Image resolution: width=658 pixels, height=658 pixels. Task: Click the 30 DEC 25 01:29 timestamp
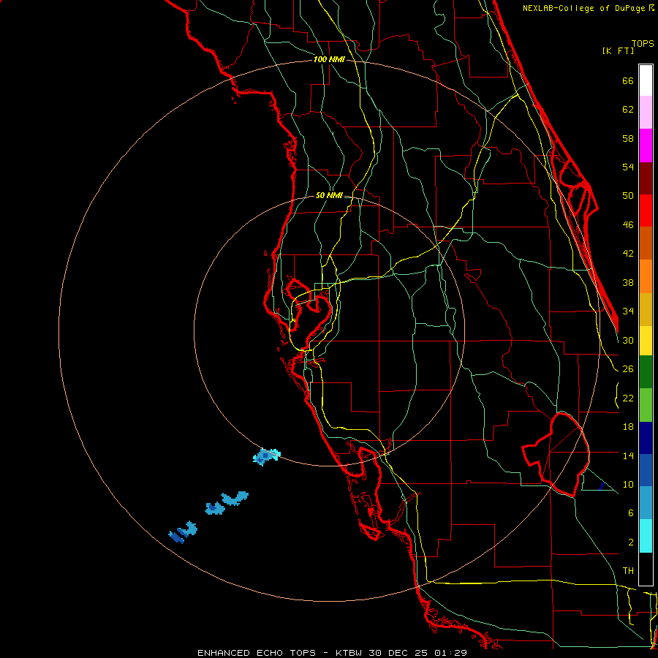(417, 653)
